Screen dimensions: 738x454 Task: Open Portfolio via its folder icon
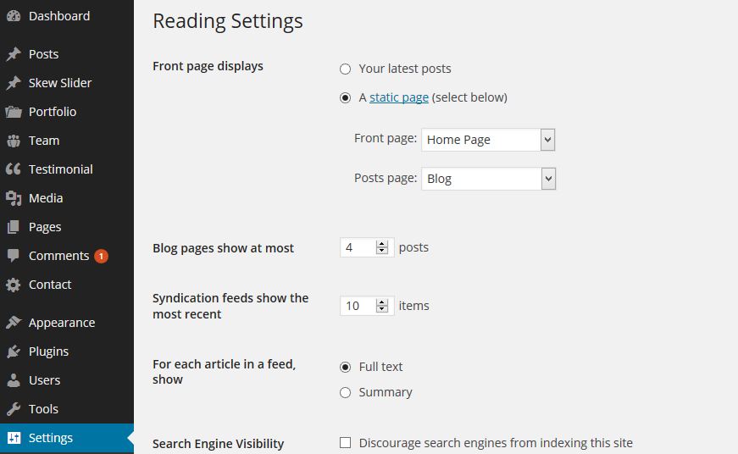(14, 112)
